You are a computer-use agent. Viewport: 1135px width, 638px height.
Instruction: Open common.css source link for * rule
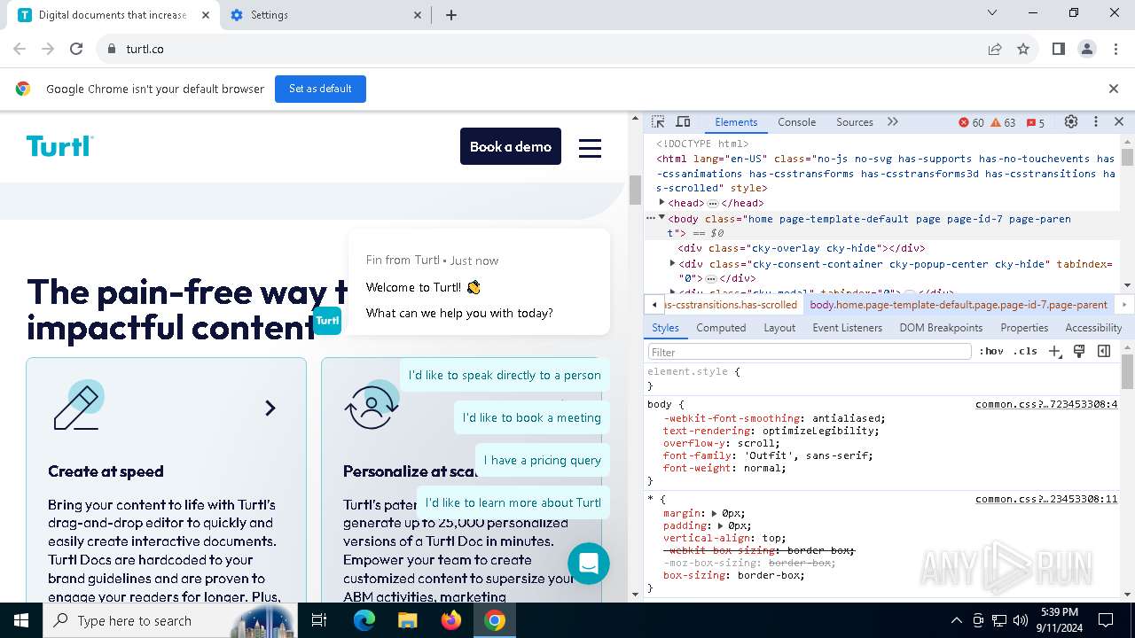[x=1046, y=499]
